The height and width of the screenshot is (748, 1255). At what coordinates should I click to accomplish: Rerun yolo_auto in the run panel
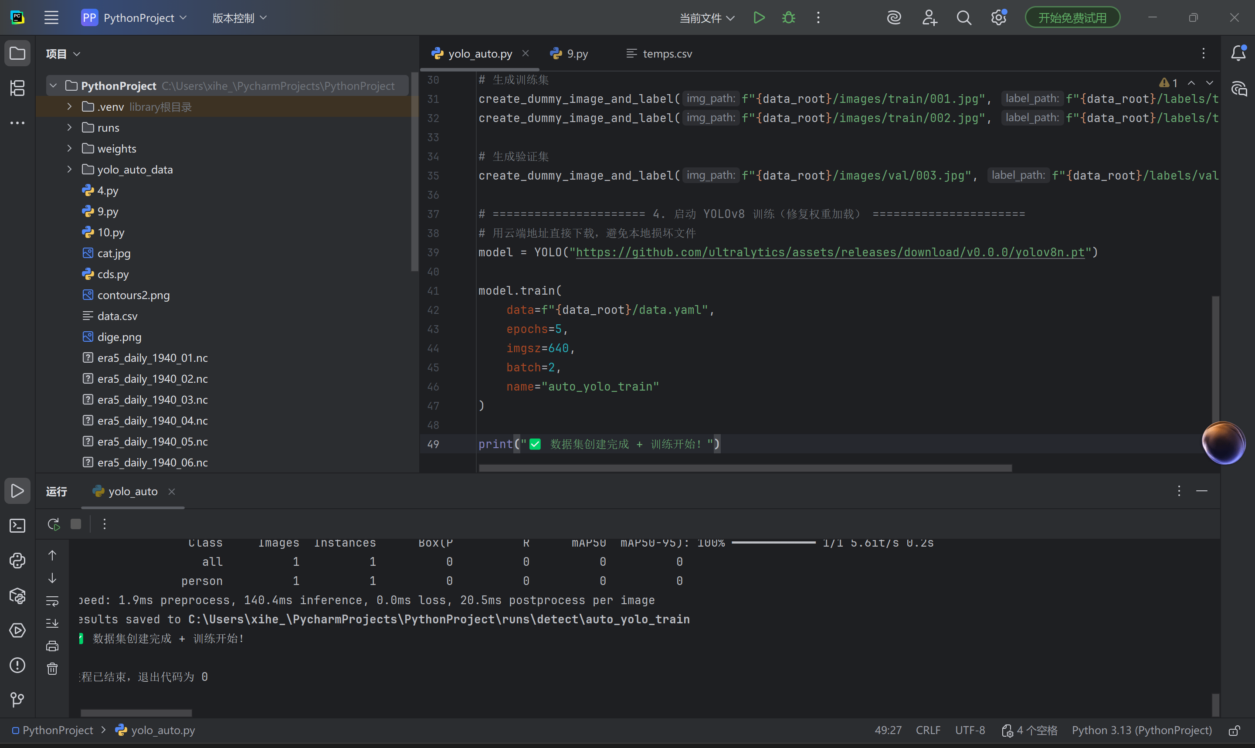54,524
